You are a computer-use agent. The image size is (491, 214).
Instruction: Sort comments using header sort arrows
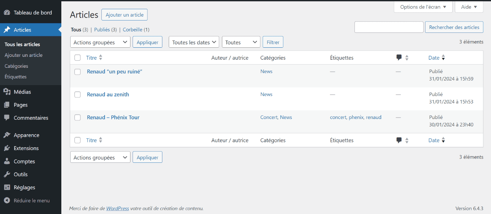coord(407,58)
